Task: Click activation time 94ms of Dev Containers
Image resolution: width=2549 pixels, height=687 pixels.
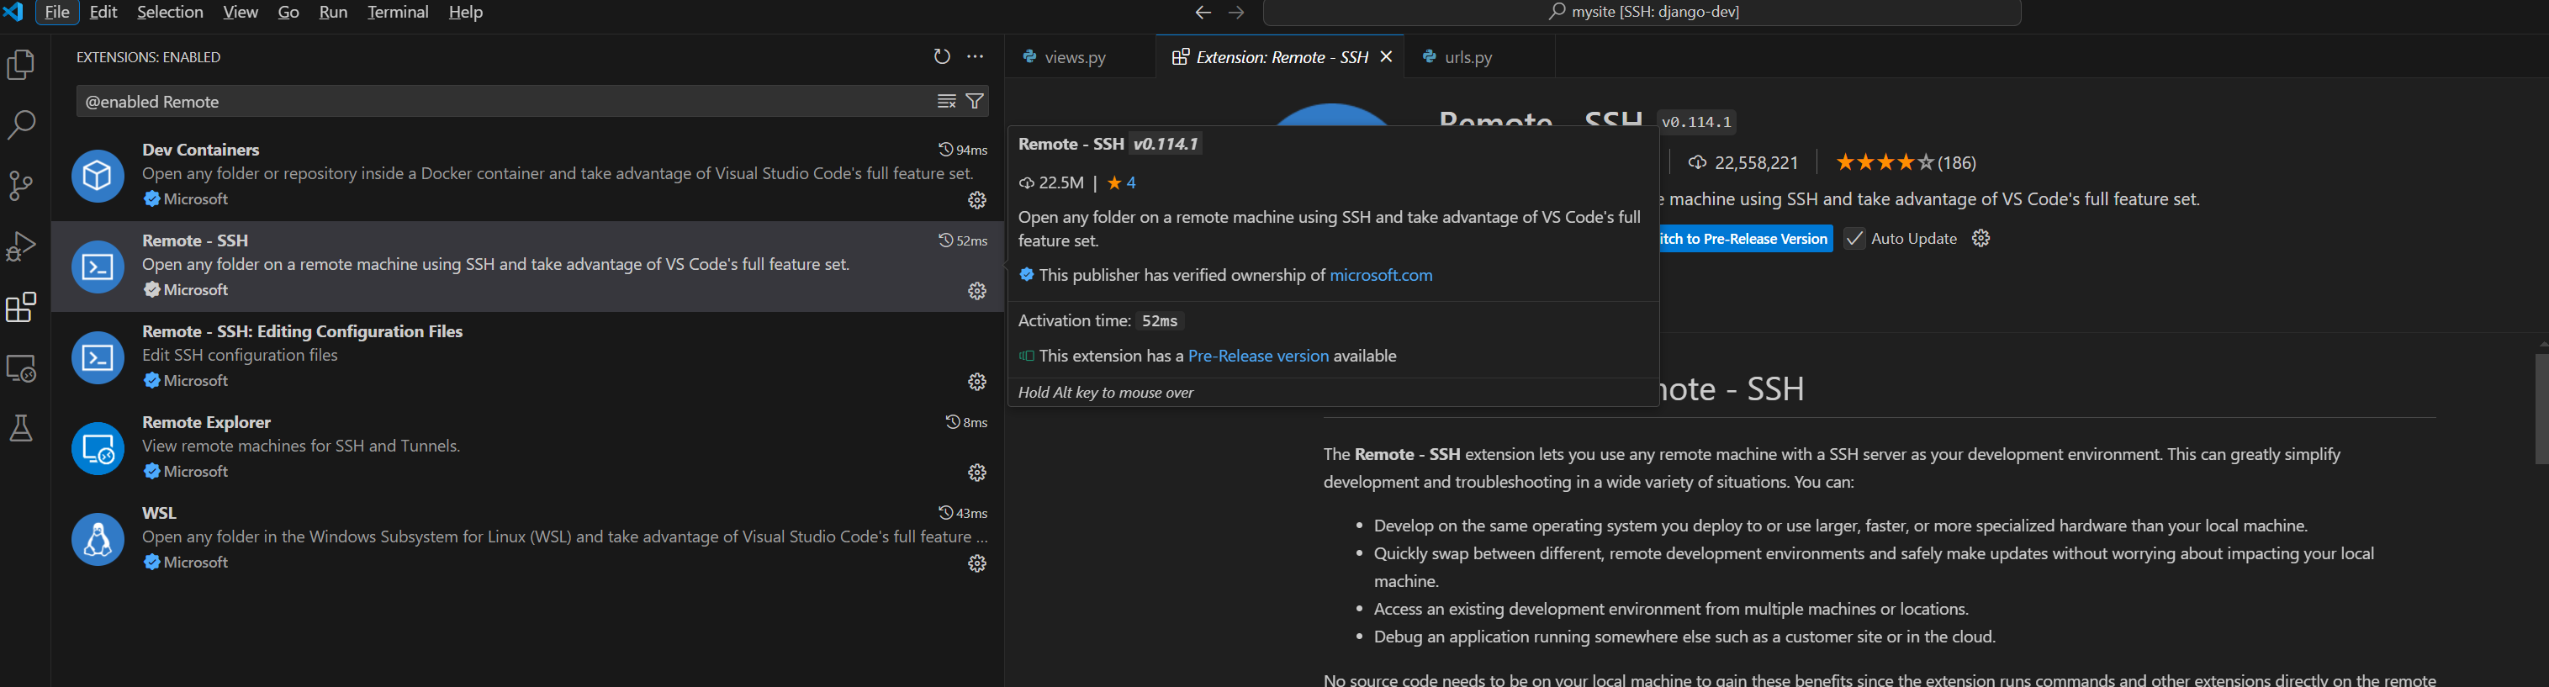Action: 963,150
